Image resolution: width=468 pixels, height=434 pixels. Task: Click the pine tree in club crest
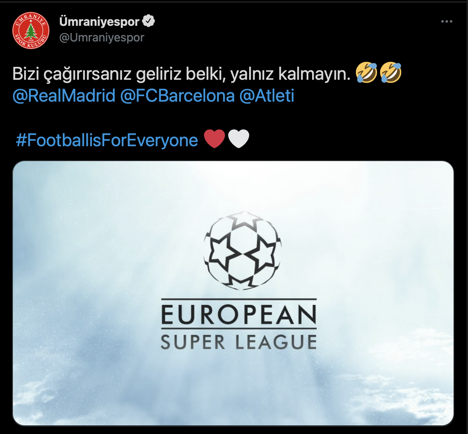pyautogui.click(x=31, y=31)
